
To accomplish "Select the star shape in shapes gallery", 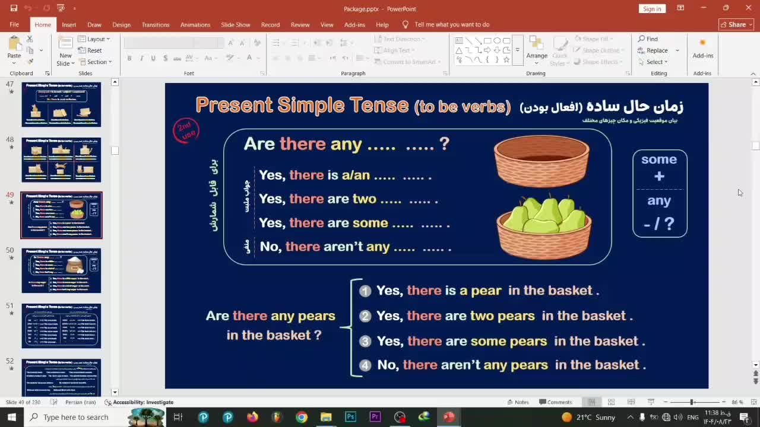I will click(x=506, y=60).
